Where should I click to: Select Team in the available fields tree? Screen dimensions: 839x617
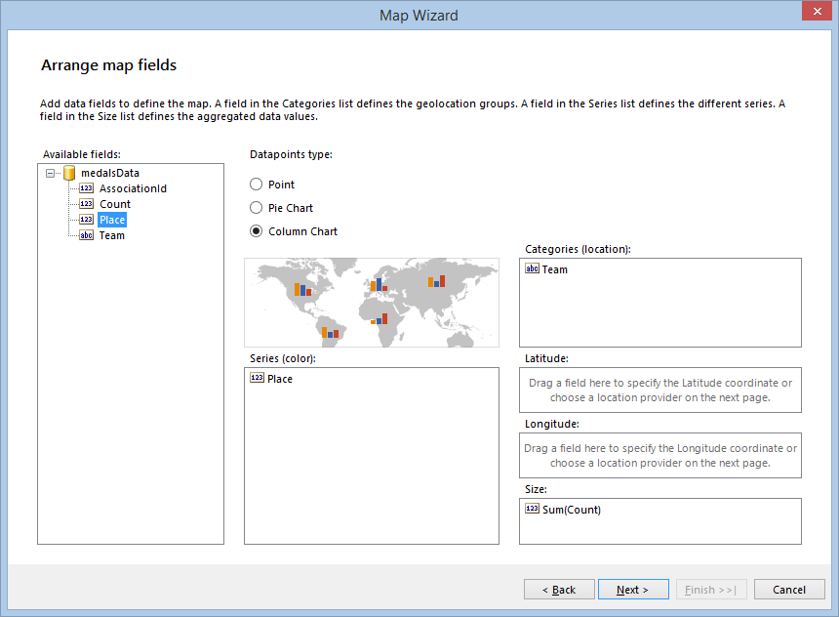coord(111,235)
